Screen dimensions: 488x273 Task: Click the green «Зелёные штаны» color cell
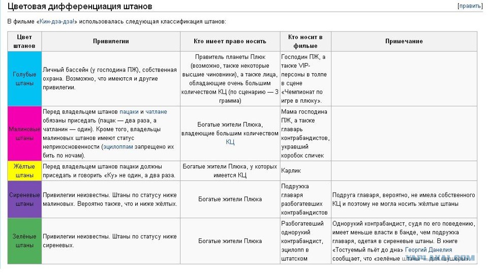click(24, 241)
